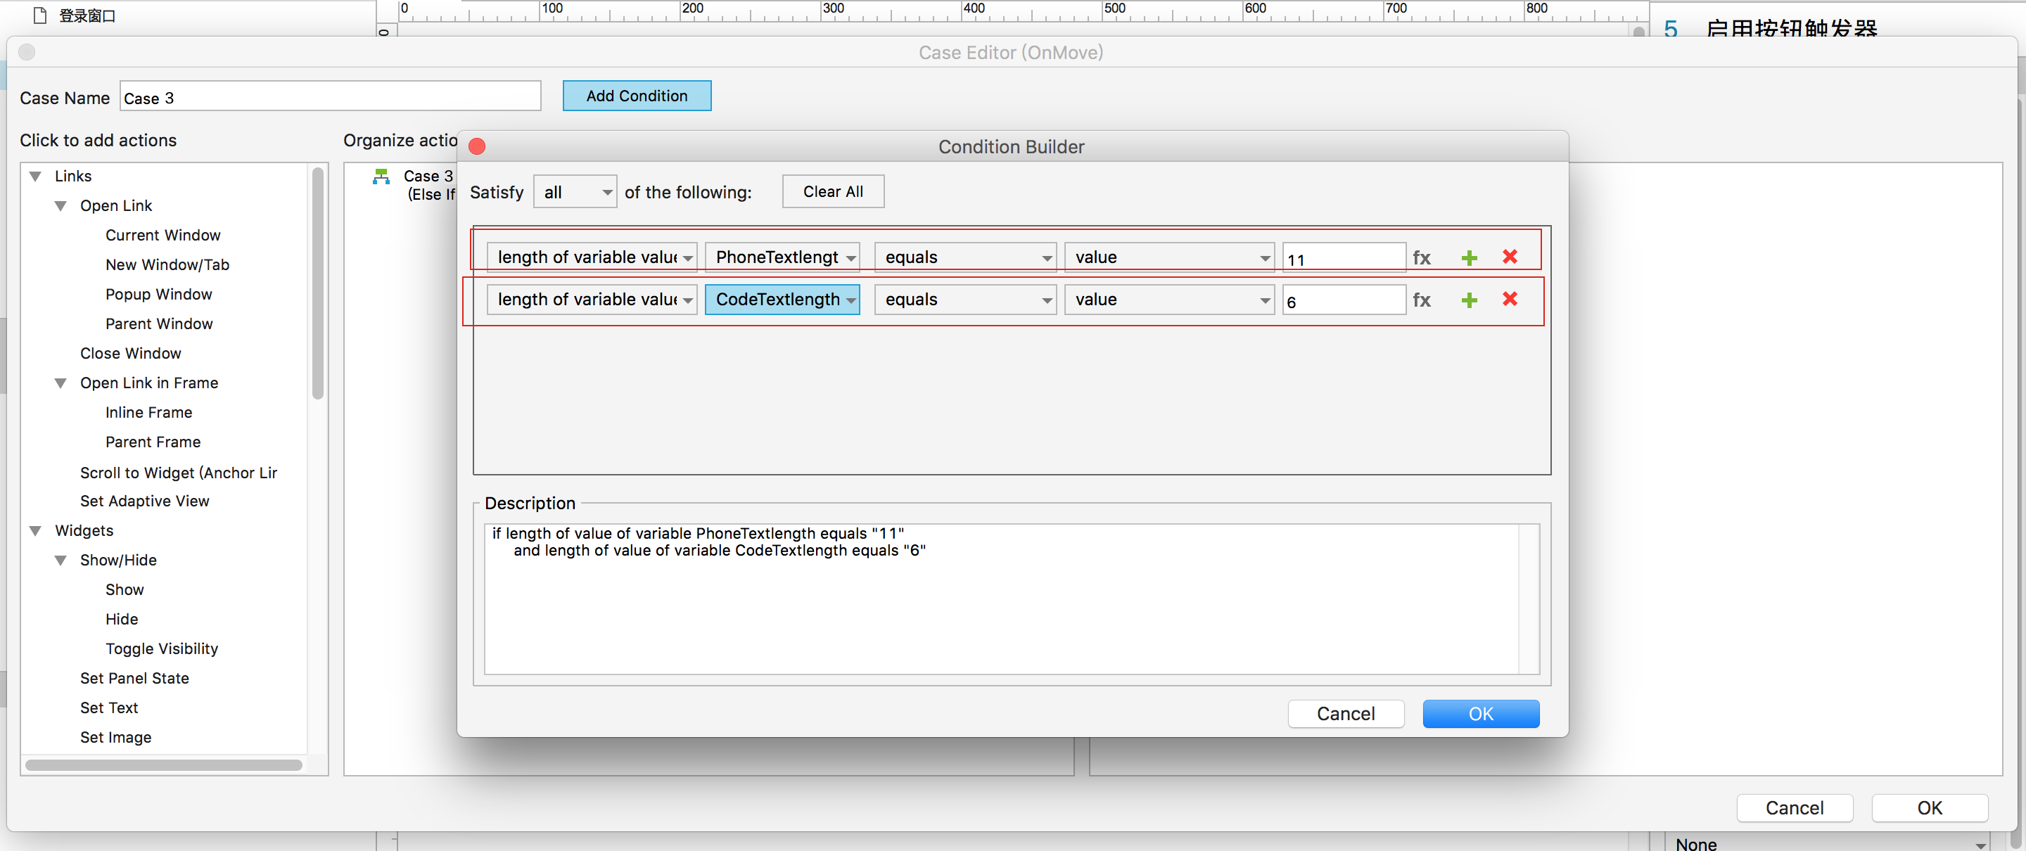Collapse the Links tree section
This screenshot has width=2026, height=851.
click(x=35, y=176)
